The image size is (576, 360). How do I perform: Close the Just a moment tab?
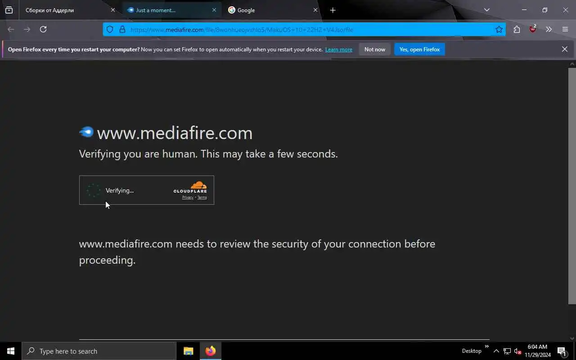[214, 10]
